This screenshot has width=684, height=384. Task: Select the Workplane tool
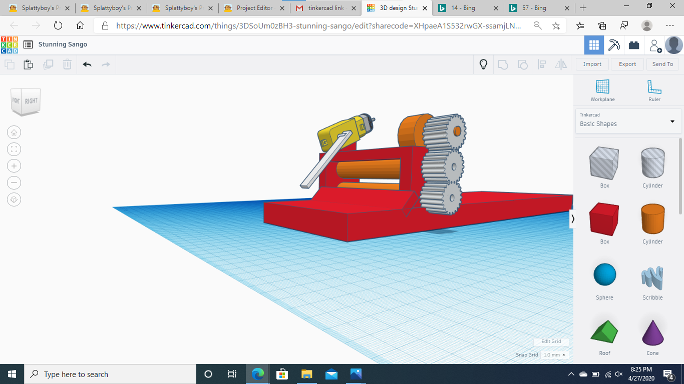pos(602,90)
